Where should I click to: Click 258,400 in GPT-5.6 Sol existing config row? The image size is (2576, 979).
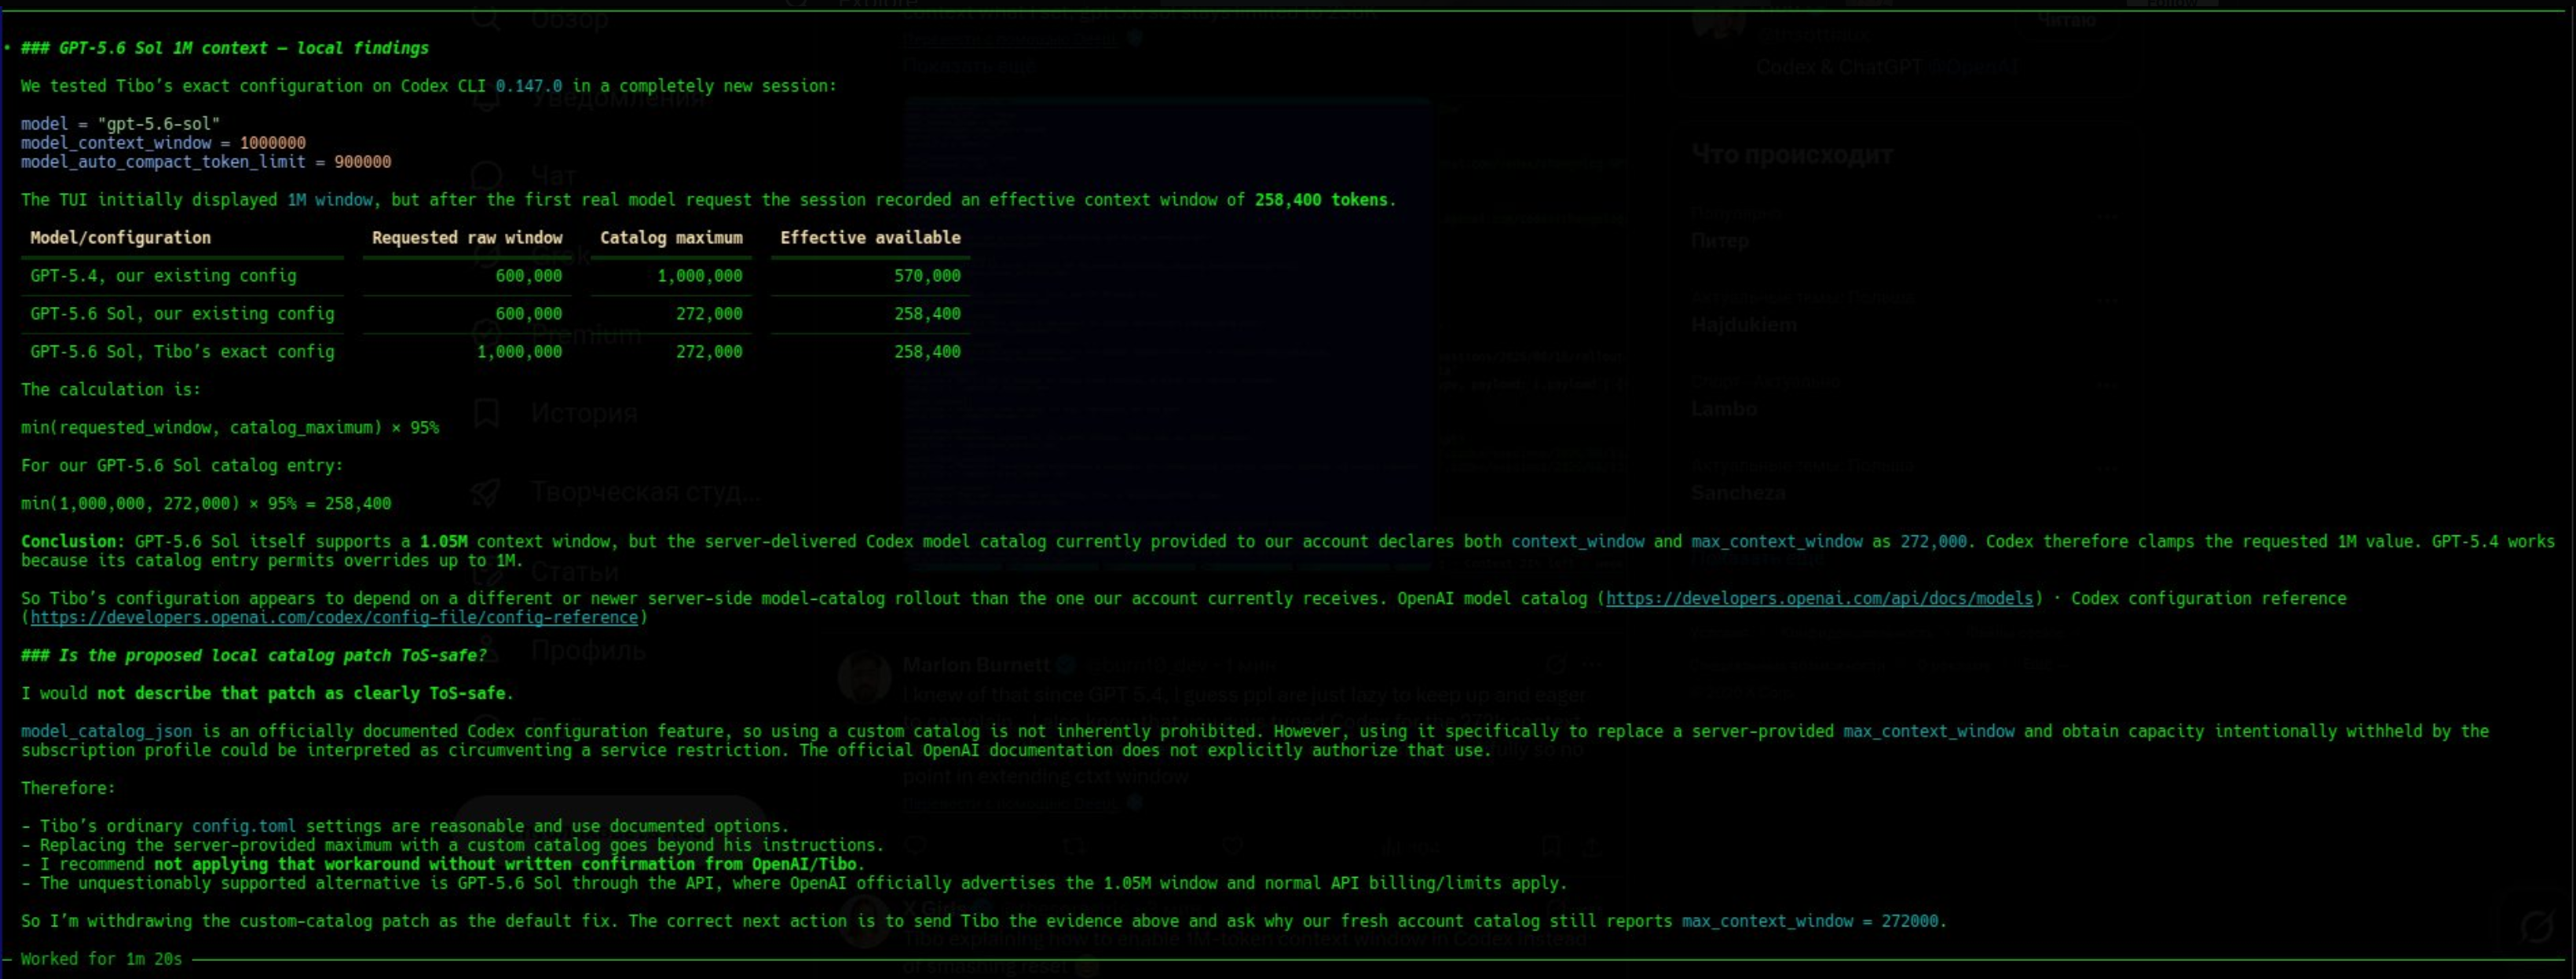point(927,313)
